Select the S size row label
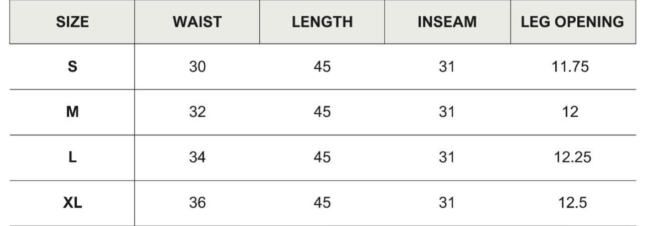 [72, 66]
